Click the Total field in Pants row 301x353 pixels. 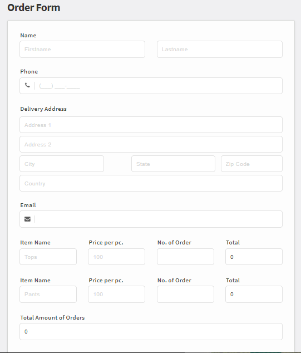(254, 294)
